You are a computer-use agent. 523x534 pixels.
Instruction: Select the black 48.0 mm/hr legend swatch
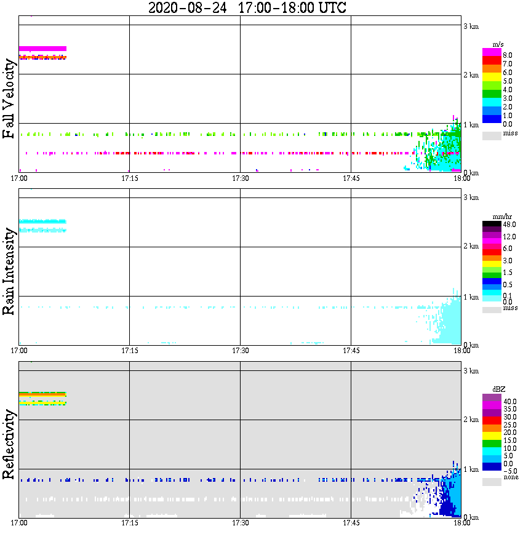pyautogui.click(x=492, y=224)
